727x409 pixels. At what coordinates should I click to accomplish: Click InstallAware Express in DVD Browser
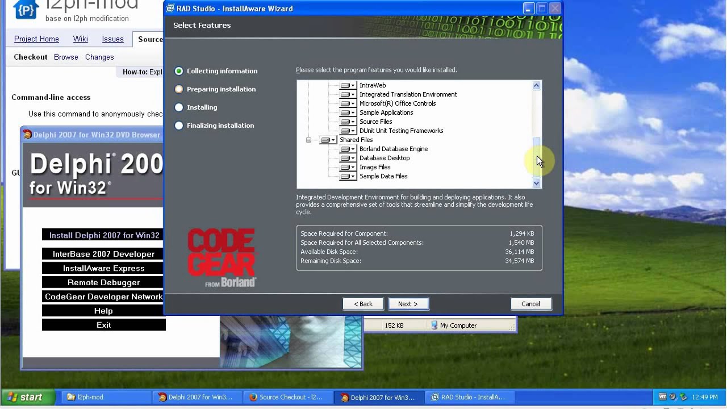pos(103,268)
